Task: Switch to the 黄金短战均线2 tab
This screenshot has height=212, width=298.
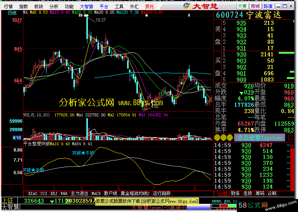Action: [135, 193]
